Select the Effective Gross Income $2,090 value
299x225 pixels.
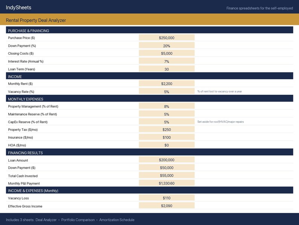click(x=167, y=205)
